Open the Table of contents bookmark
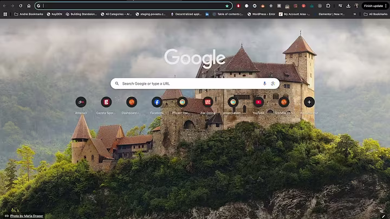Screen dimensions: 390x219 [228, 14]
